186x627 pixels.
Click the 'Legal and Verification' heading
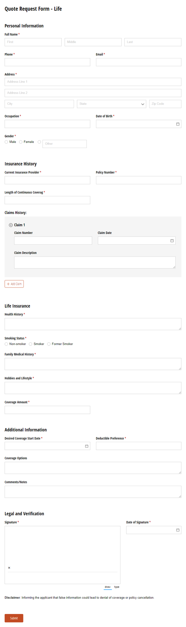pyautogui.click(x=24, y=514)
